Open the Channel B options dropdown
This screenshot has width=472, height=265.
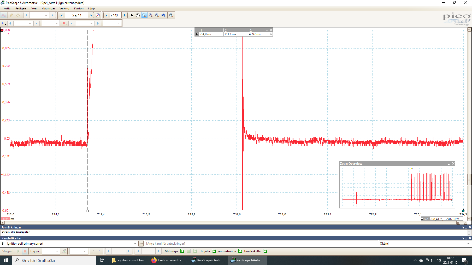pyautogui.click(x=65, y=23)
